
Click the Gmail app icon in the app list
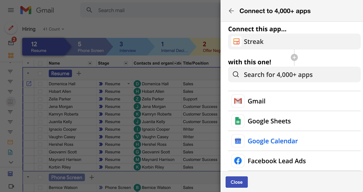pyautogui.click(x=238, y=101)
